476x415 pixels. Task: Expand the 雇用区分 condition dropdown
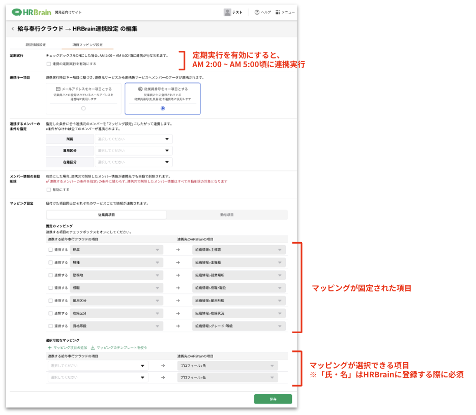133,151
